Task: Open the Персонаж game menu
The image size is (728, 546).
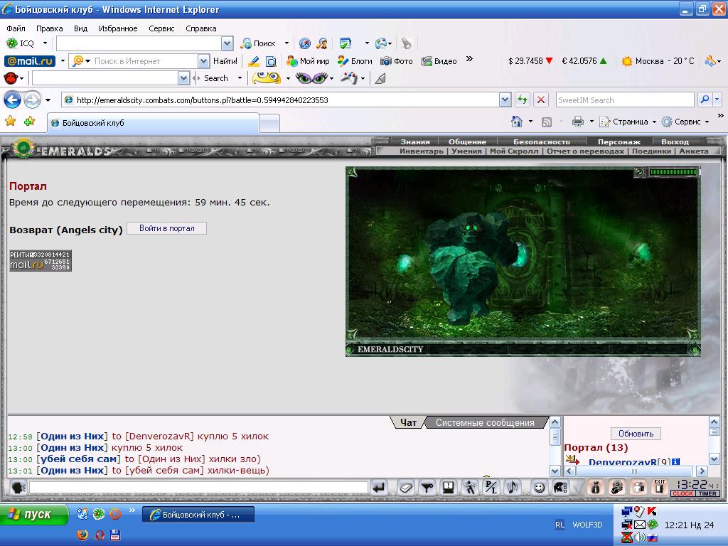Action: [x=619, y=141]
